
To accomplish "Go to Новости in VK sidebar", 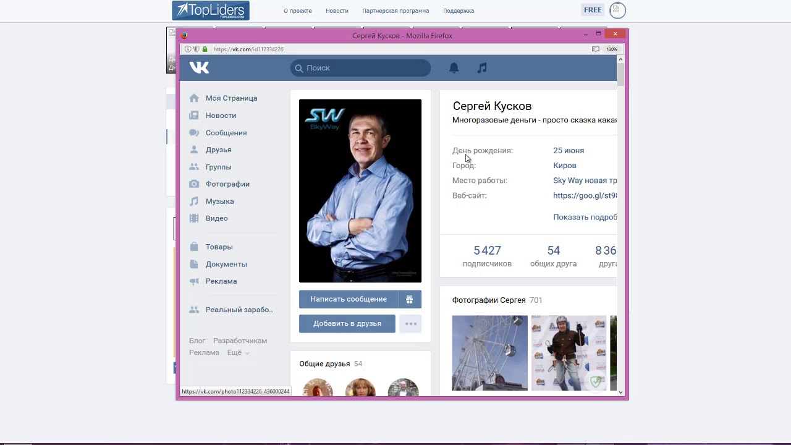I will [x=221, y=115].
